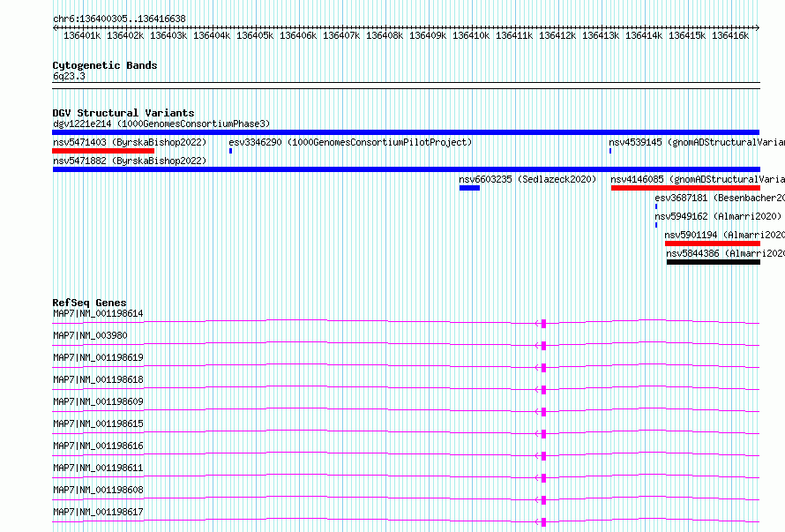The height and width of the screenshot is (532, 785).
Task: Select the nsv5471403 red variant bar
Action: pyautogui.click(x=103, y=151)
